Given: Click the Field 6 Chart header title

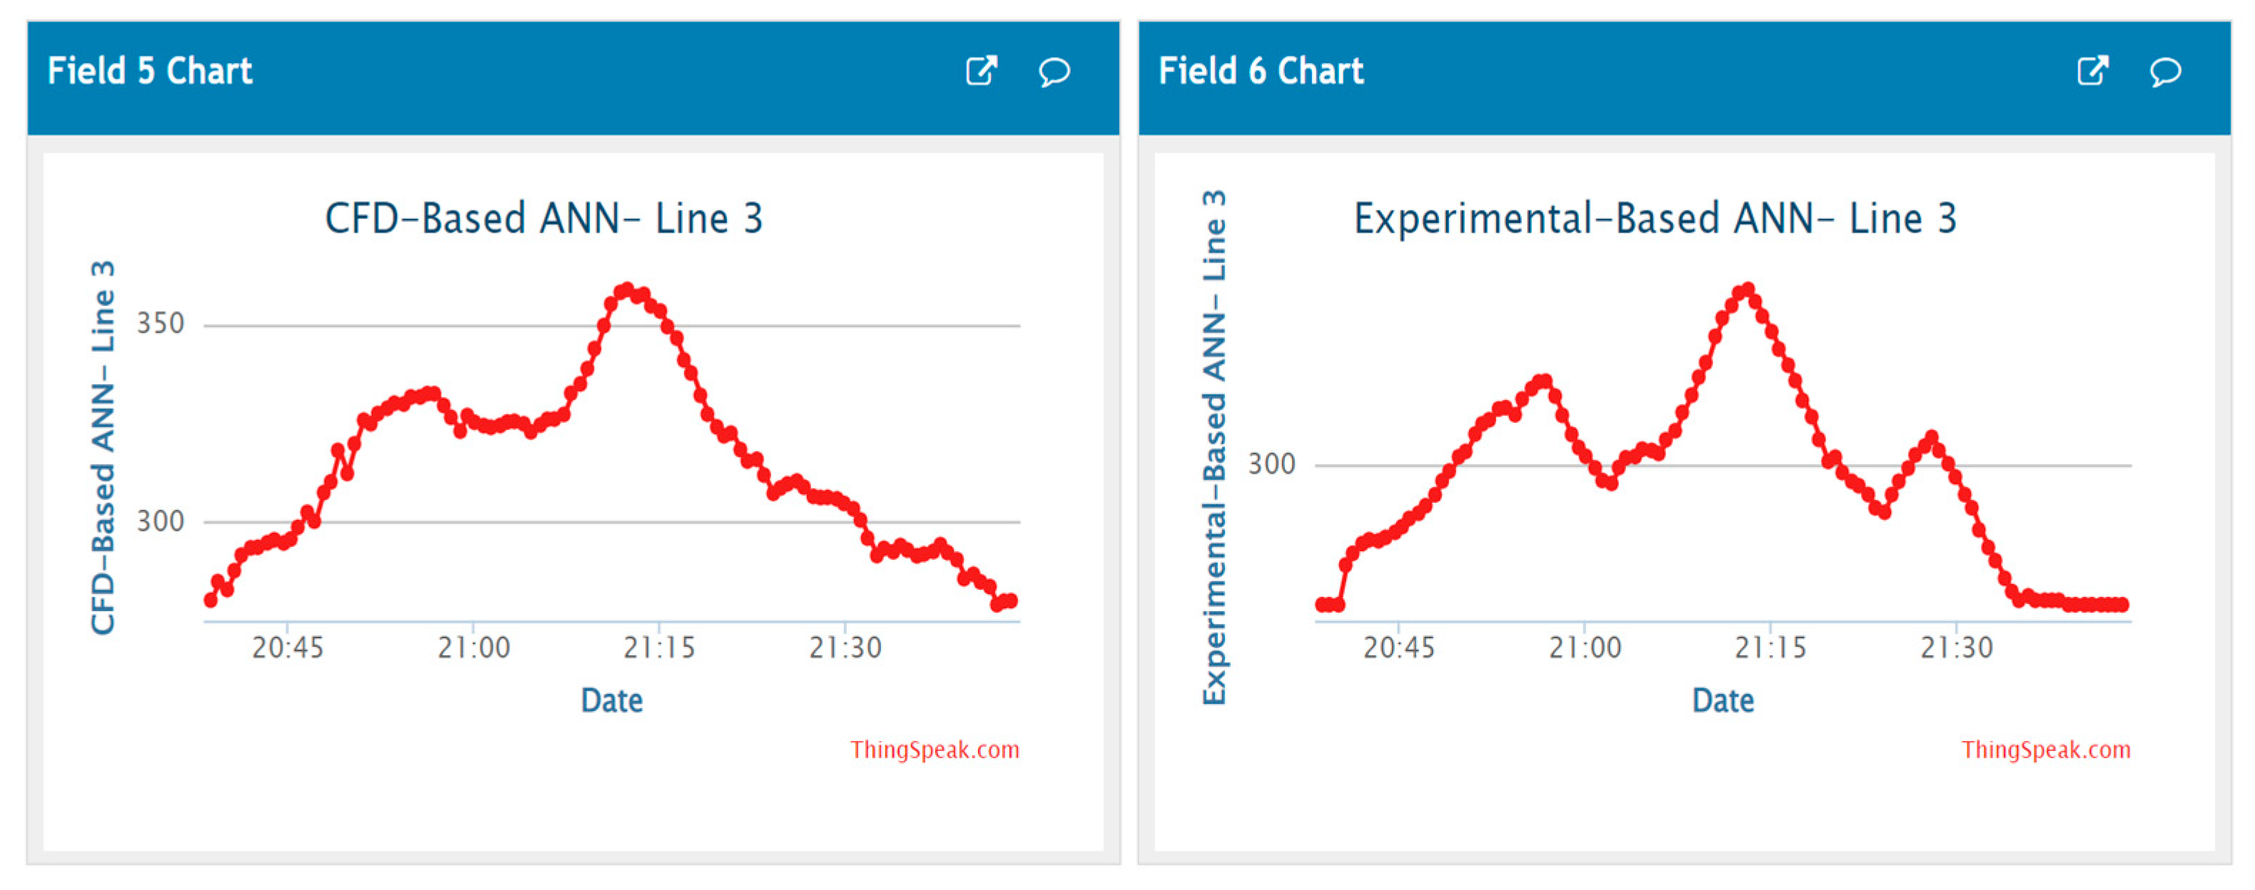Looking at the screenshot, I should (1261, 71).
